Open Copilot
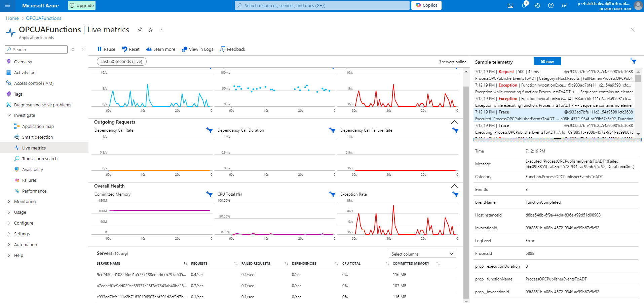The image size is (644, 303). [426, 5]
